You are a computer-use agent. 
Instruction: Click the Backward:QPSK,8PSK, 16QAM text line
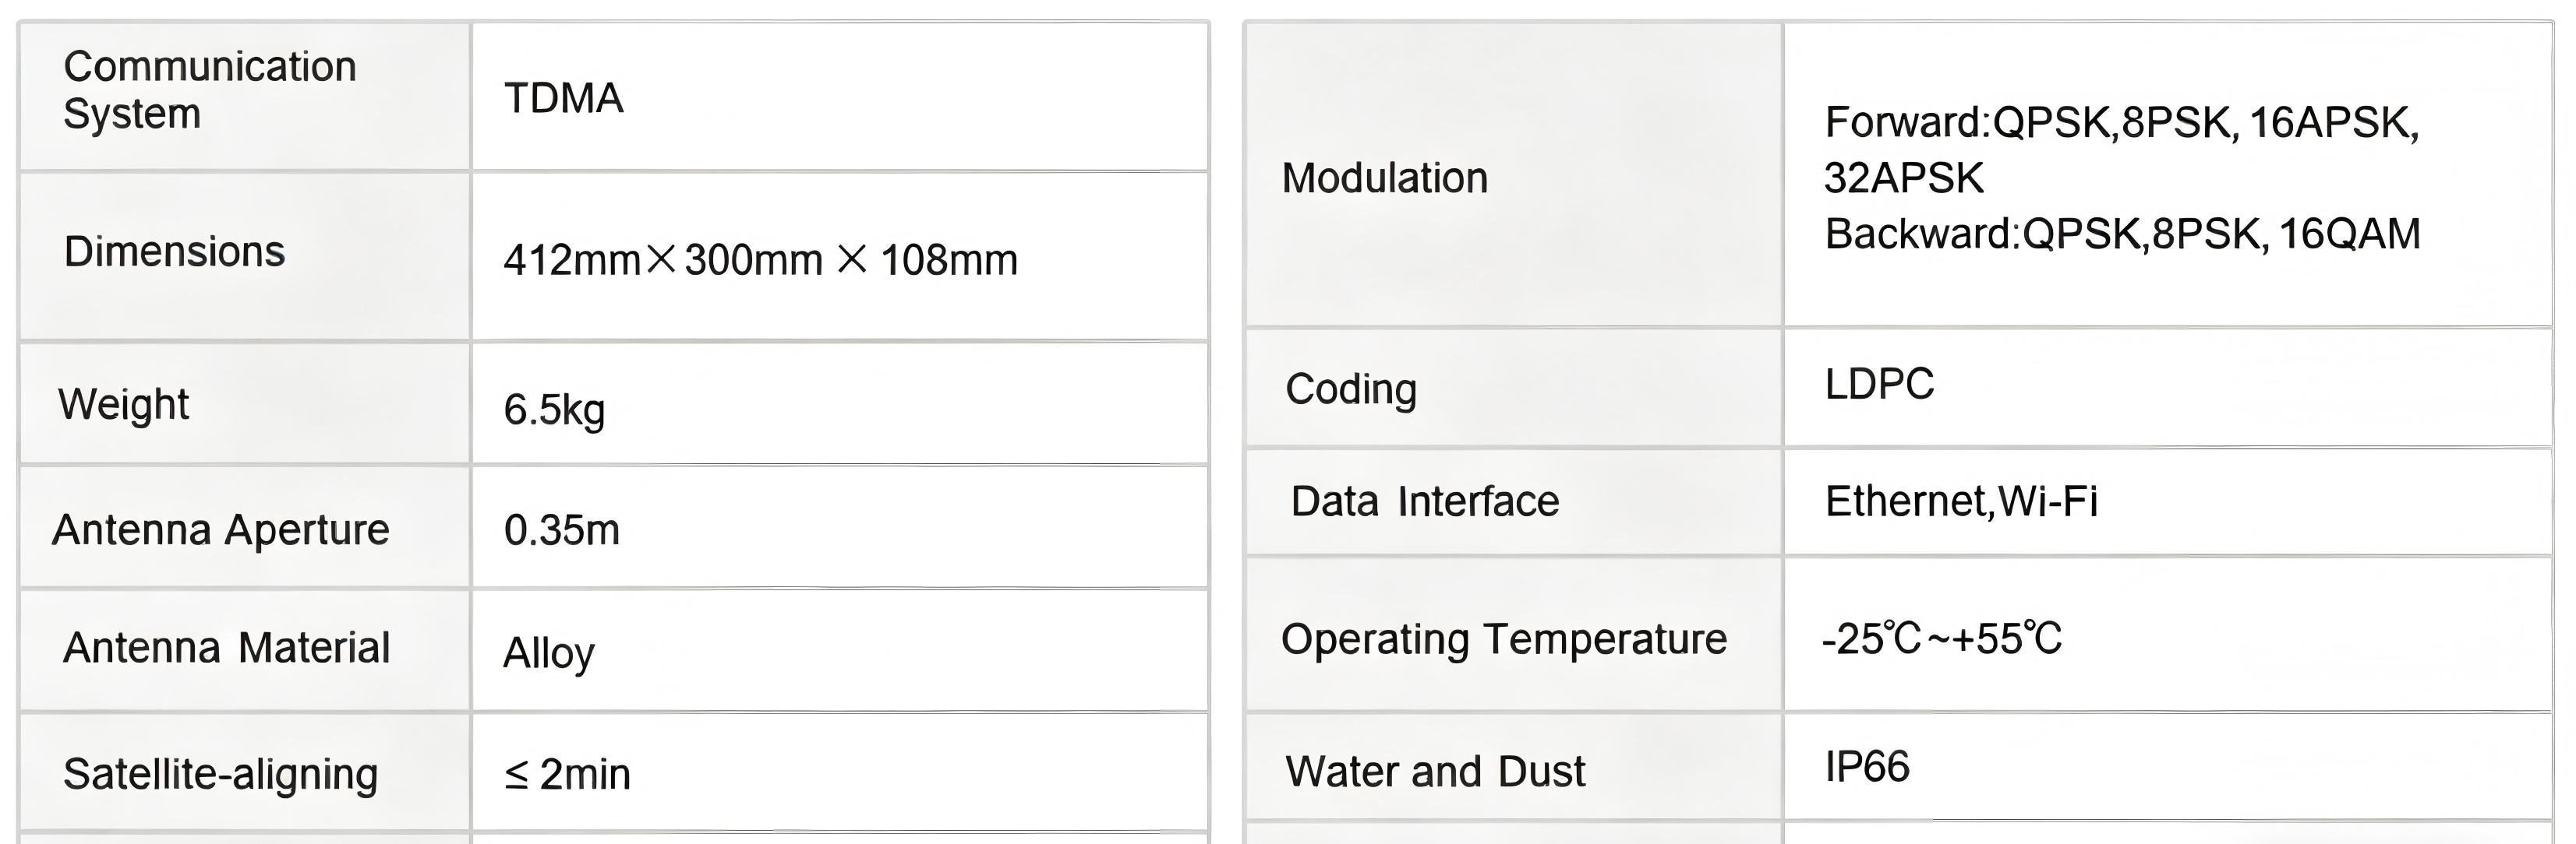2122,234
